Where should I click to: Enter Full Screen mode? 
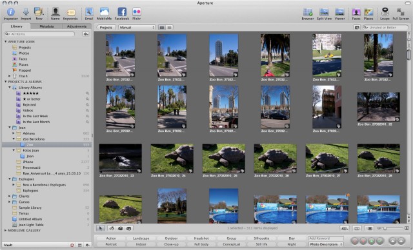401,12
